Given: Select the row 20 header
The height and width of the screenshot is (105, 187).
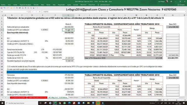Looking at the screenshot, I should click(x=2, y=72).
